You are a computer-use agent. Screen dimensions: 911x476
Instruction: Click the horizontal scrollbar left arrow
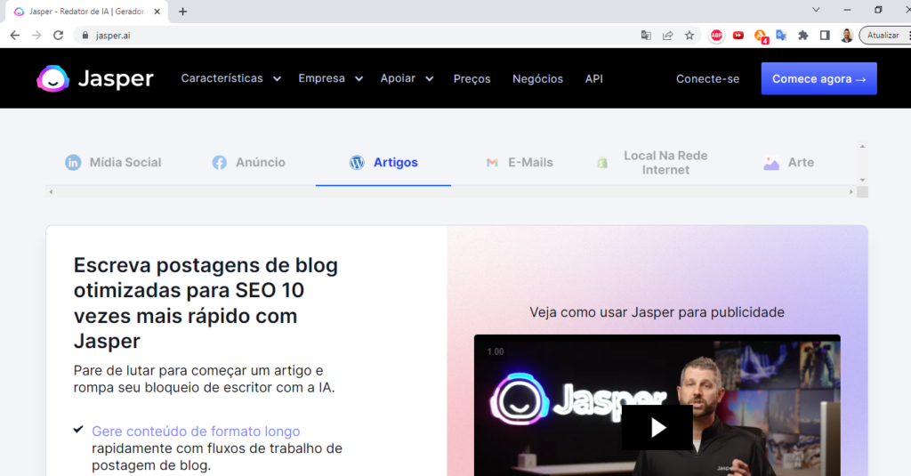(x=51, y=192)
